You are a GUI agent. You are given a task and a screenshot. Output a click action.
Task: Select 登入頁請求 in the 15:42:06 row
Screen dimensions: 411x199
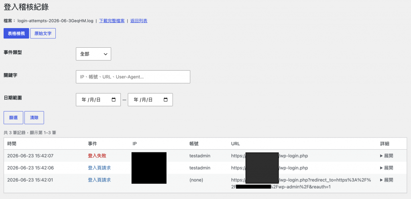(100, 168)
